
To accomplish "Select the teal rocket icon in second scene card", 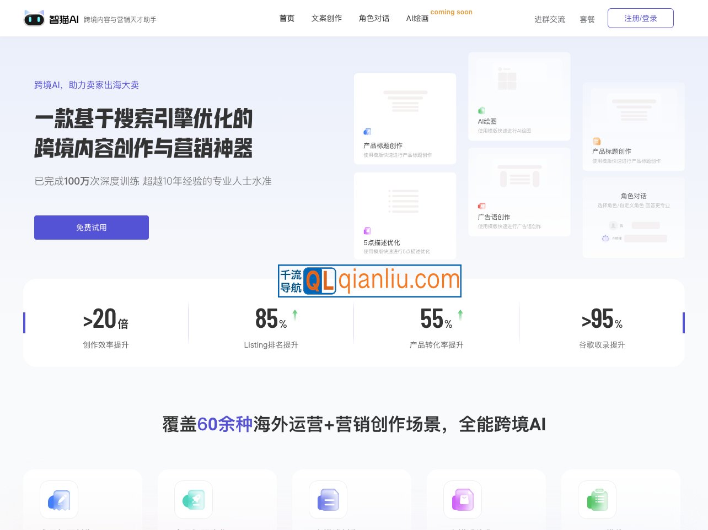I will (x=194, y=500).
